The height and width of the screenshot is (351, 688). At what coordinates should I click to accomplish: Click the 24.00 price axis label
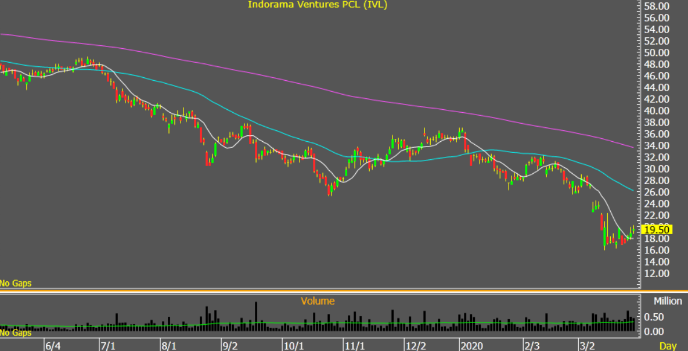tap(657, 204)
